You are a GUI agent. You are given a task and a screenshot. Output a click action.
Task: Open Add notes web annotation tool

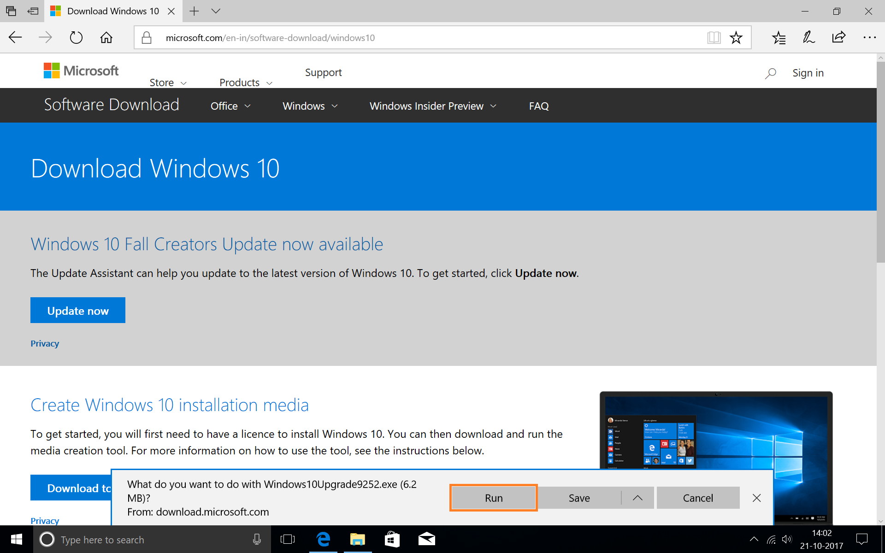click(x=808, y=37)
